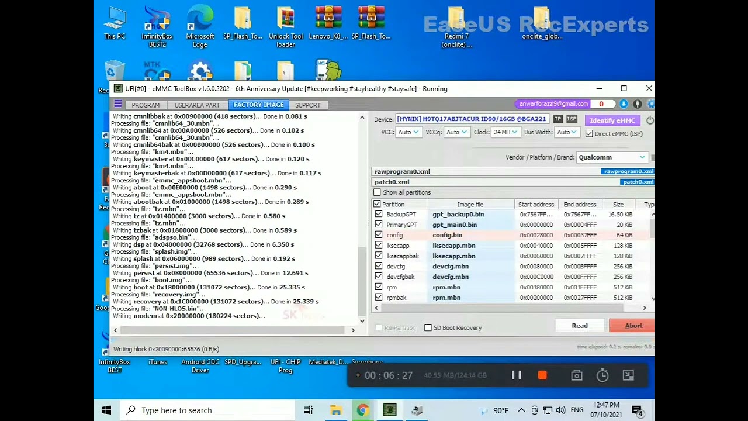Uncheck the PrimaryGPT partition

pos(379,225)
